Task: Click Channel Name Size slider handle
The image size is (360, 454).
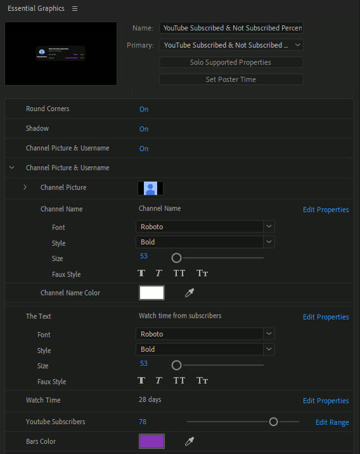Action: click(x=176, y=257)
